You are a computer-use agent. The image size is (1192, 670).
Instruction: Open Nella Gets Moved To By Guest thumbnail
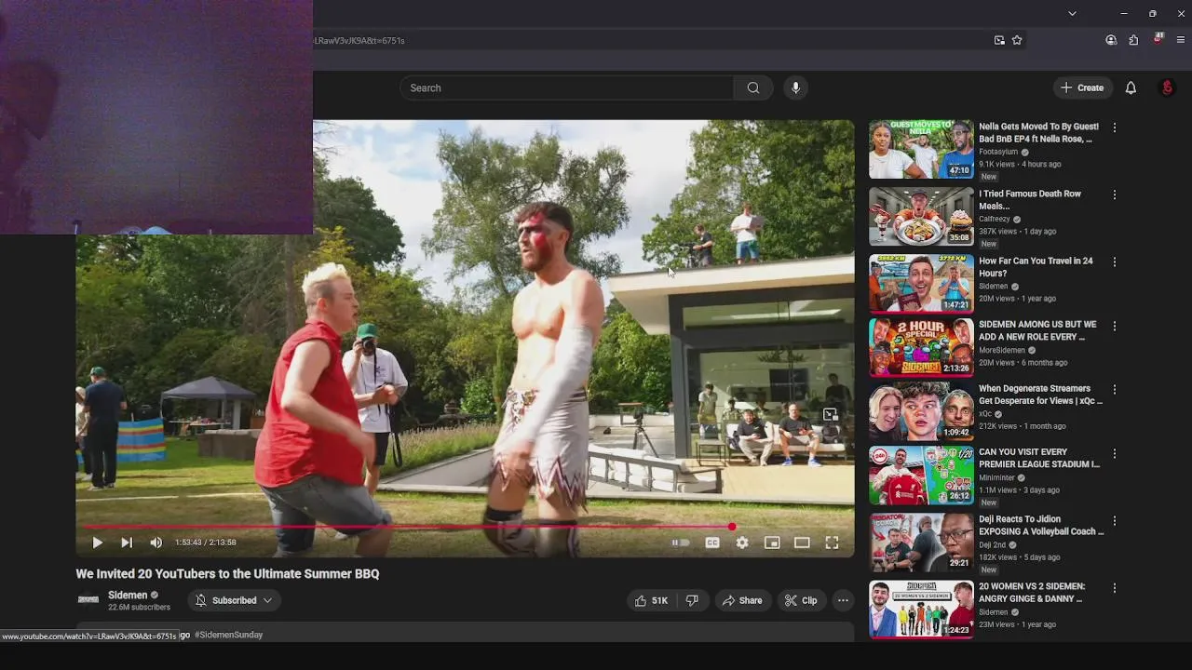921,149
